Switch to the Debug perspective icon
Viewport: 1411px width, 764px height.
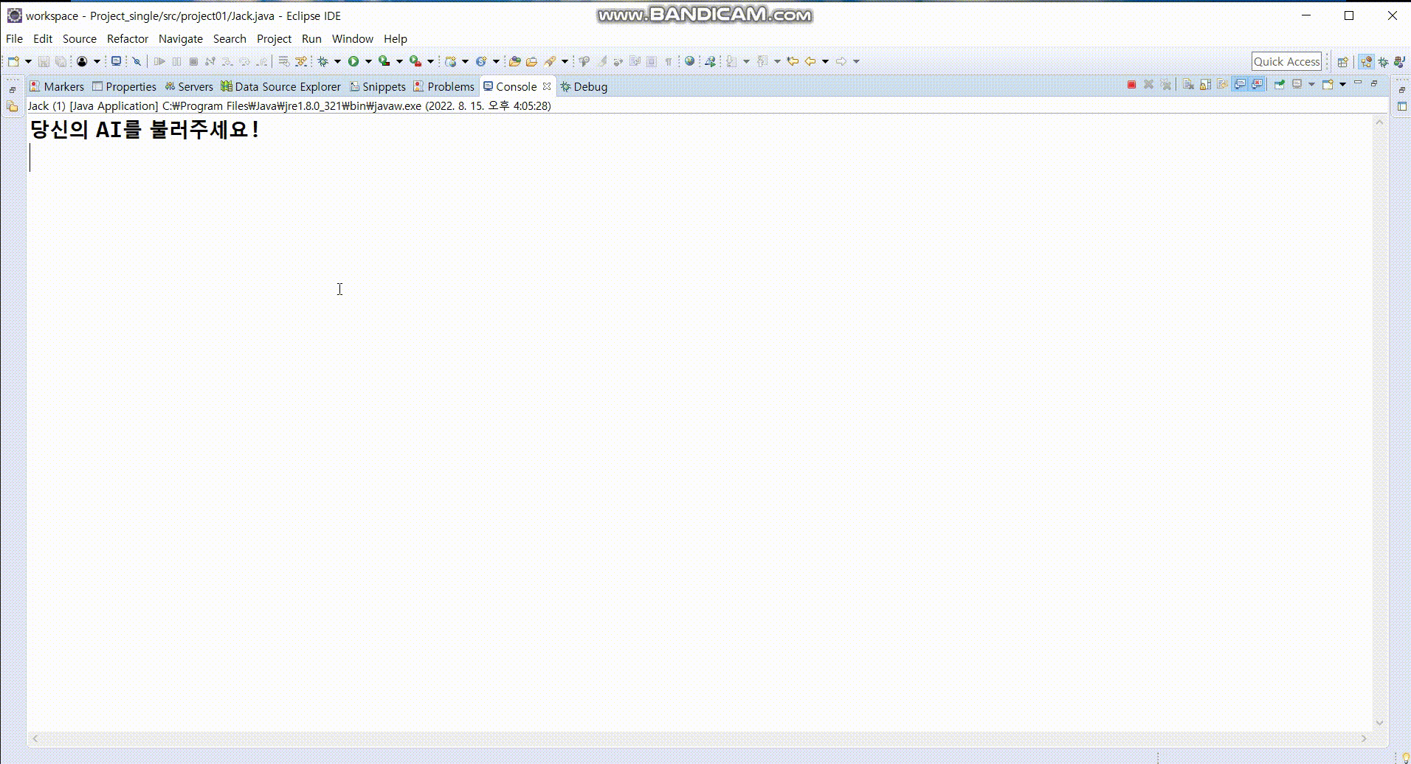click(x=1383, y=62)
